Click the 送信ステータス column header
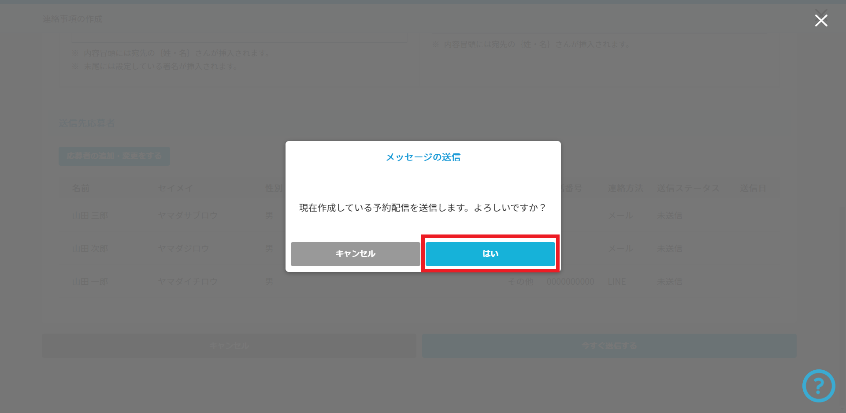846x413 pixels. (688, 188)
